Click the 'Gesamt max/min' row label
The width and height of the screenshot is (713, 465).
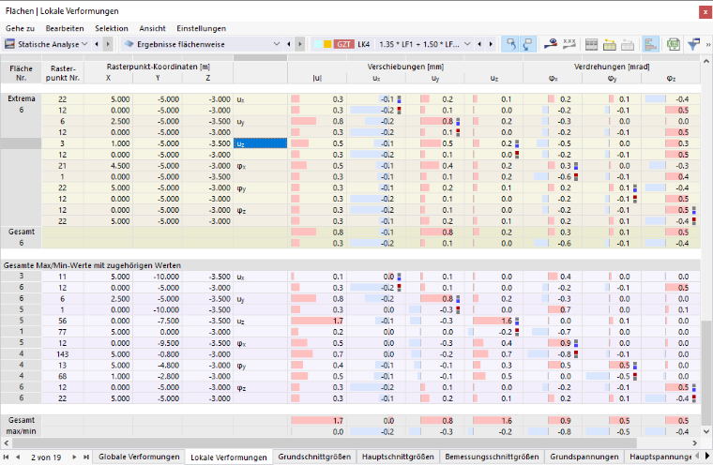(21, 426)
